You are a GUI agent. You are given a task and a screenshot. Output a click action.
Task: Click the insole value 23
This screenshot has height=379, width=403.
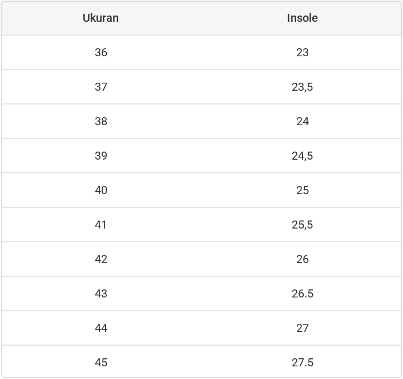303,52
